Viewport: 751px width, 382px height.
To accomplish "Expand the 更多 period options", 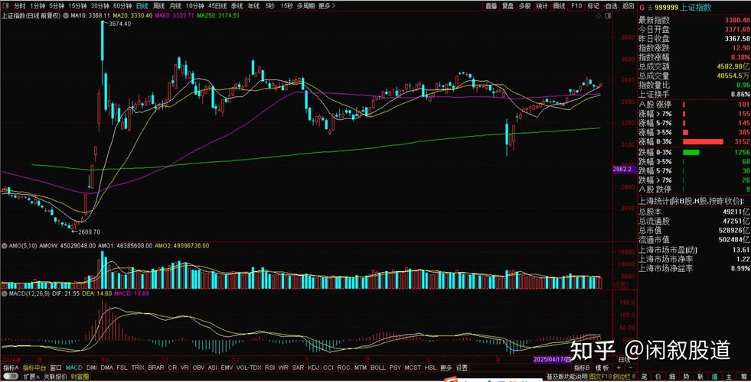I will (325, 6).
